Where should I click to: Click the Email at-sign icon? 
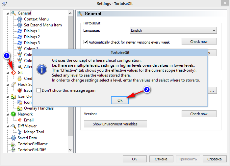[x=20, y=120]
